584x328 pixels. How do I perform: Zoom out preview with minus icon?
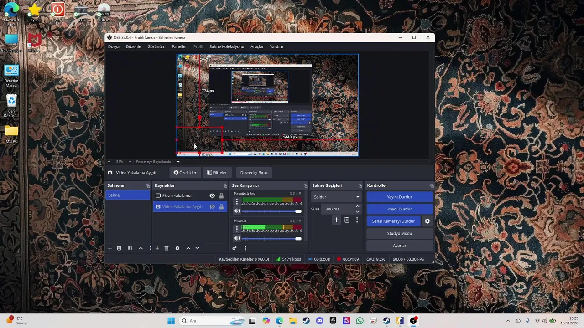109,162
